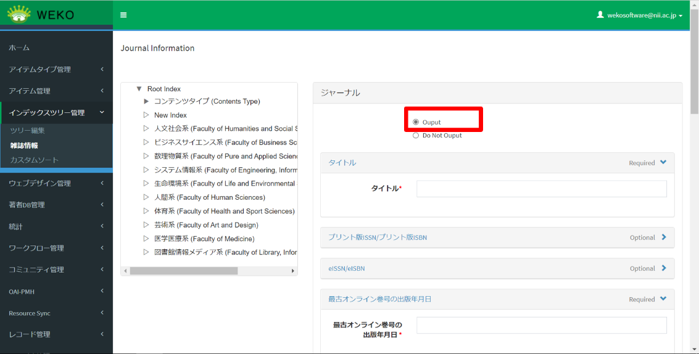Select the Ouput radio button
The height and width of the screenshot is (354, 699).
point(416,122)
